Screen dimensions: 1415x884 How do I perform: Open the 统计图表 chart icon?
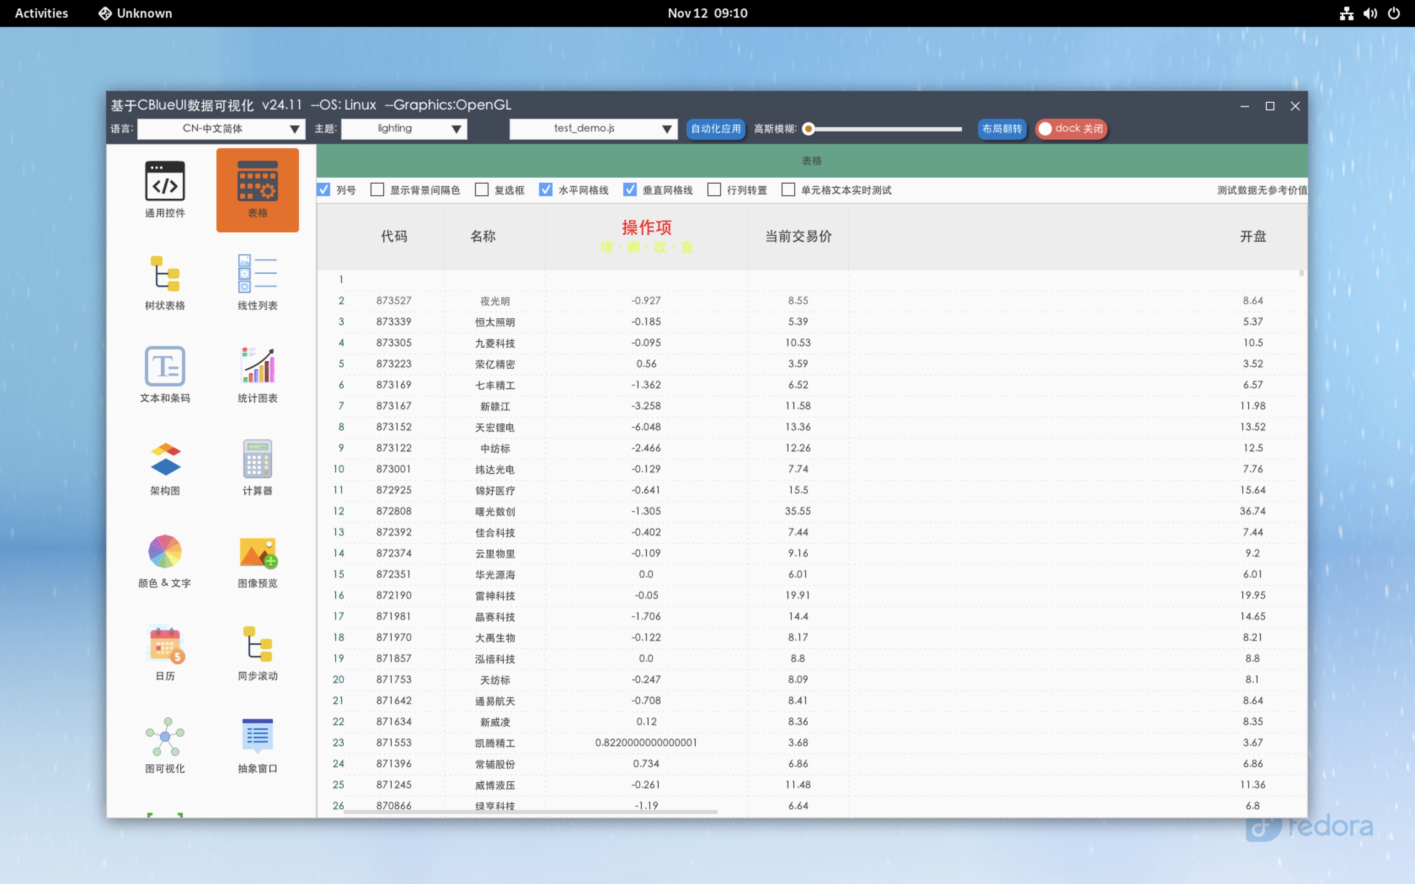[x=257, y=366]
